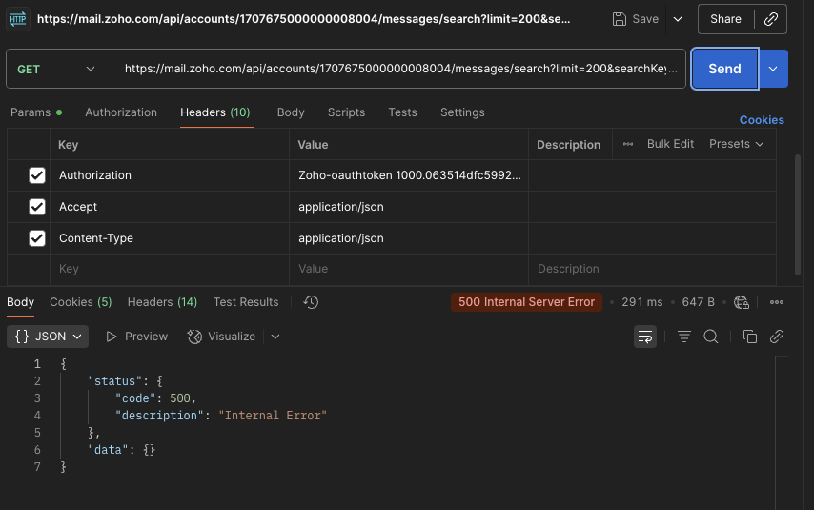Copy the response body
This screenshot has height=510, width=814.
tap(749, 337)
